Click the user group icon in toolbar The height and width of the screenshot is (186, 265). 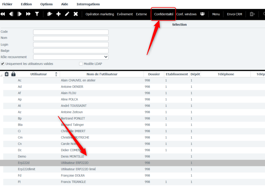tap(202, 14)
